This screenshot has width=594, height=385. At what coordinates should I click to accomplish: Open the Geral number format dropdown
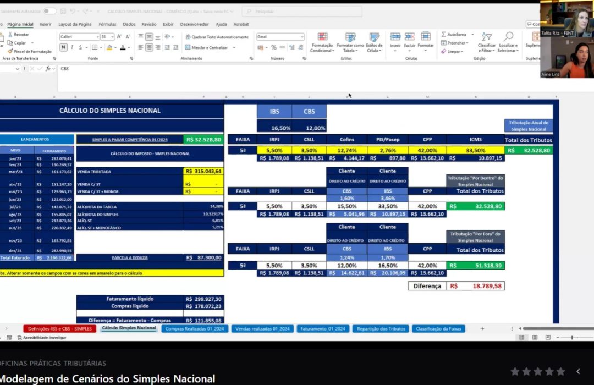(x=301, y=37)
